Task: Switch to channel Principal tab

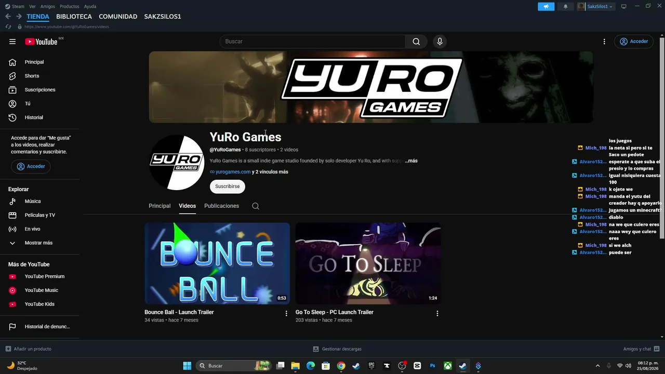Action: pos(159,206)
